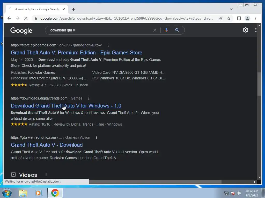
Task: Open Google settings gear
Action: 245,30
